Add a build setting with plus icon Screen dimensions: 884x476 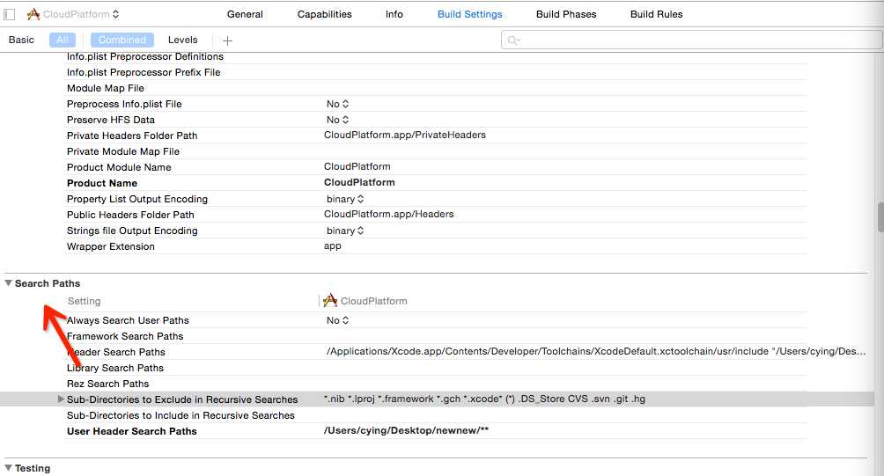pyautogui.click(x=227, y=40)
